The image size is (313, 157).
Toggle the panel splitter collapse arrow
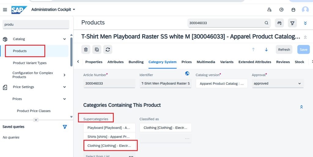click(x=36, y=120)
